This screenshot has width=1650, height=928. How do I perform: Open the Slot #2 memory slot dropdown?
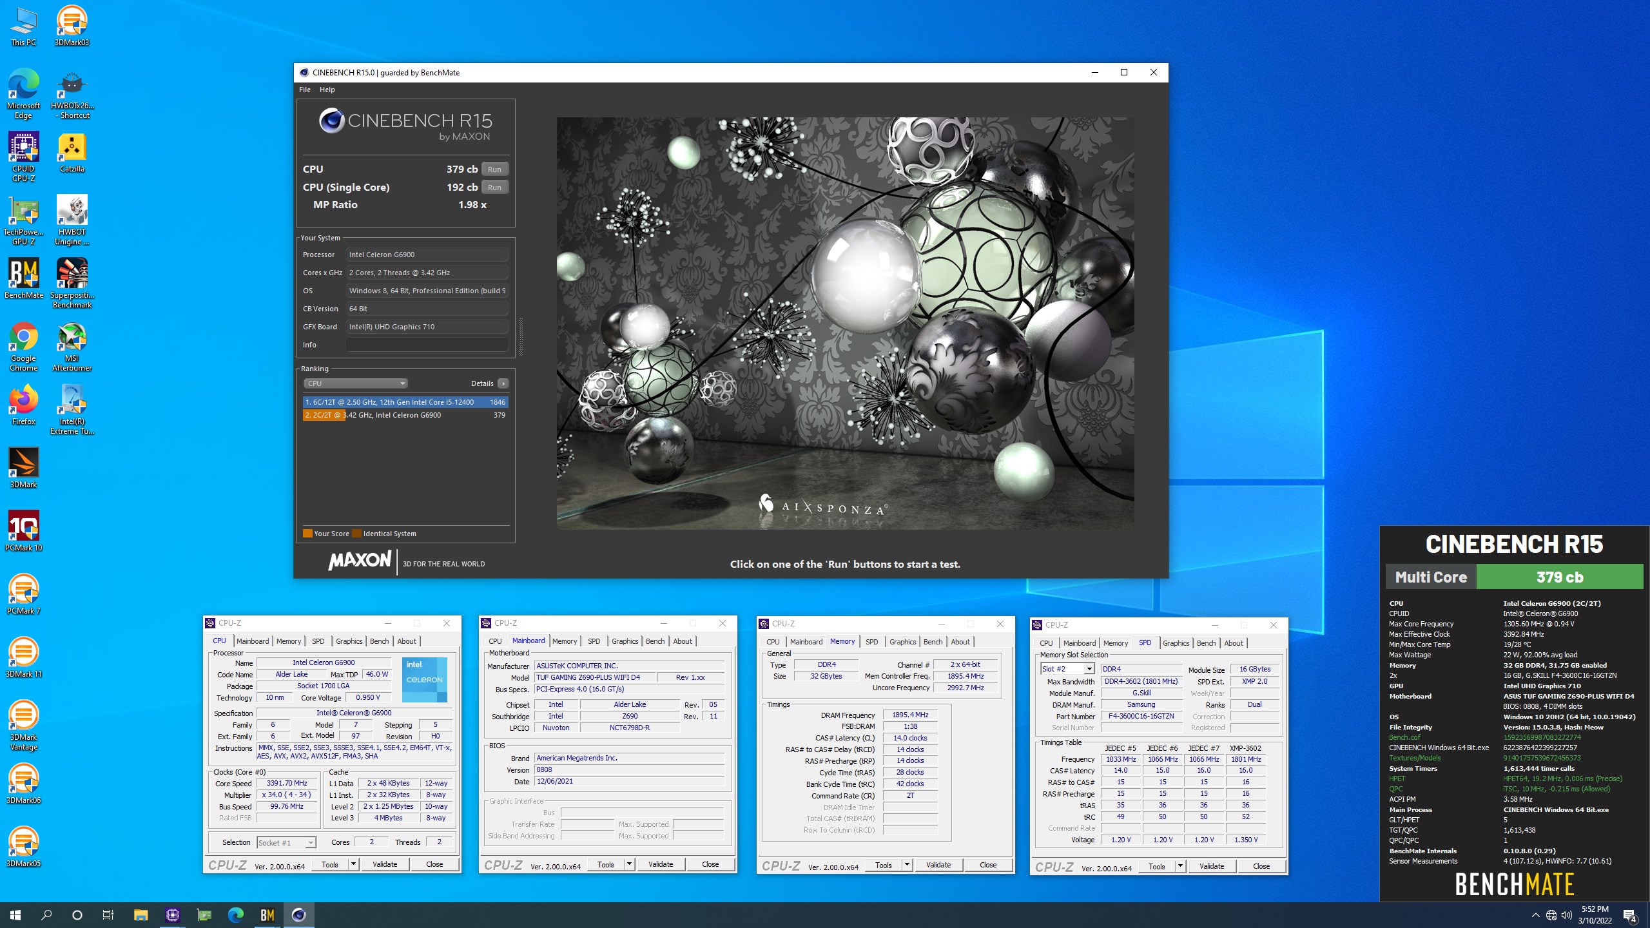(x=1067, y=669)
